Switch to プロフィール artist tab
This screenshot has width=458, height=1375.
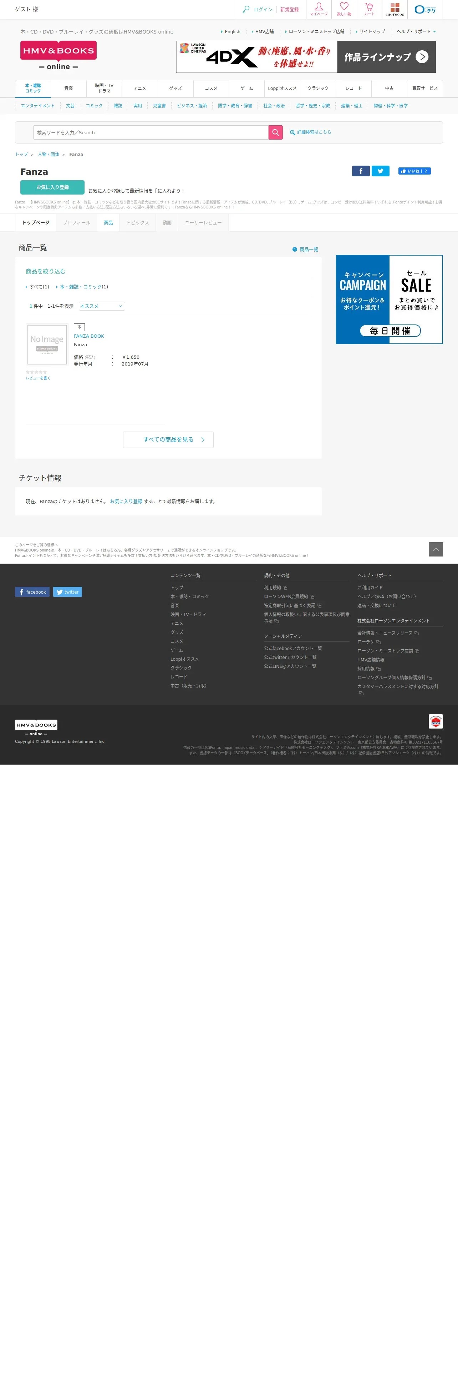coord(77,223)
